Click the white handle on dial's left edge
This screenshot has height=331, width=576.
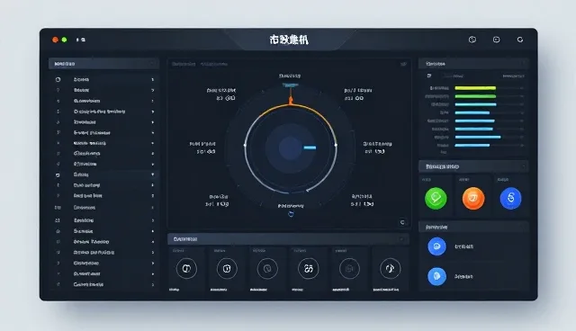(245, 145)
